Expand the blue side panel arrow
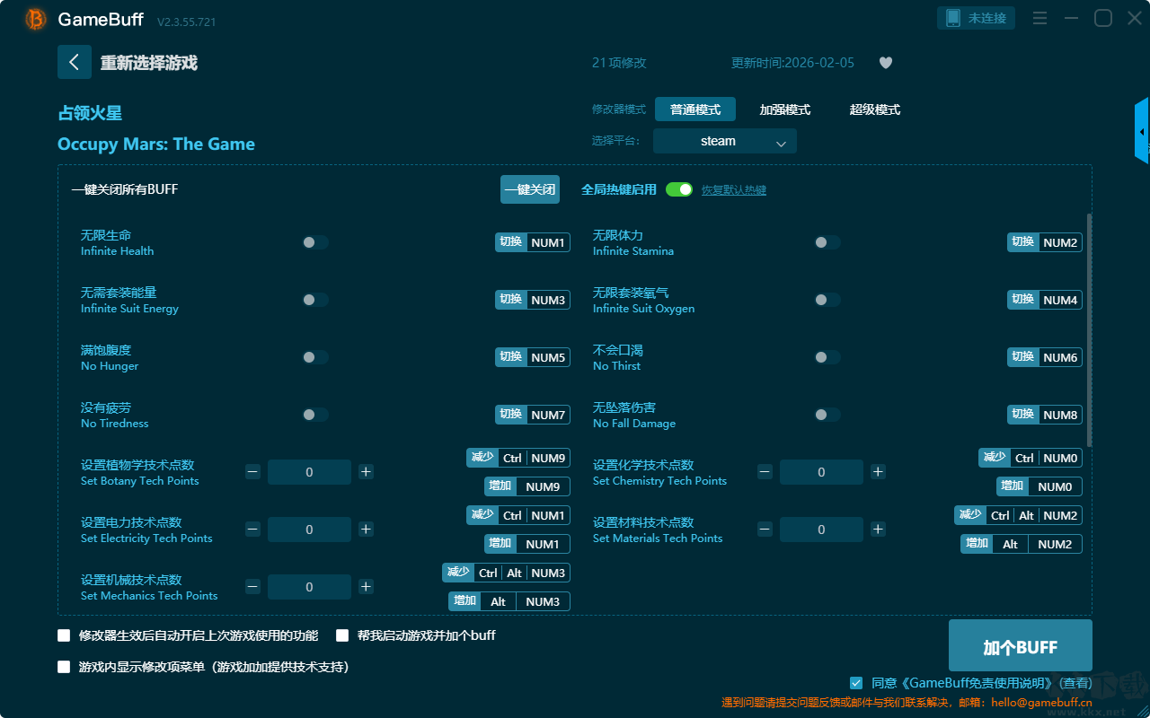 click(x=1142, y=131)
